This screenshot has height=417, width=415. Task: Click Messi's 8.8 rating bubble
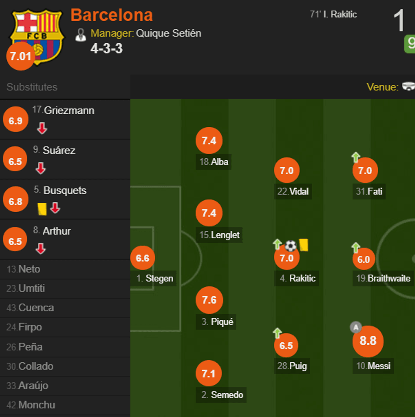368,341
